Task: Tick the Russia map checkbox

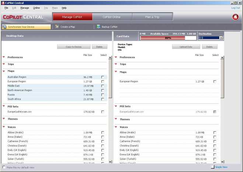Action: 103,95
